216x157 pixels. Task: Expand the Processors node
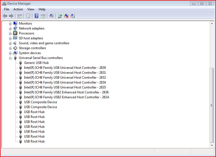[10, 34]
